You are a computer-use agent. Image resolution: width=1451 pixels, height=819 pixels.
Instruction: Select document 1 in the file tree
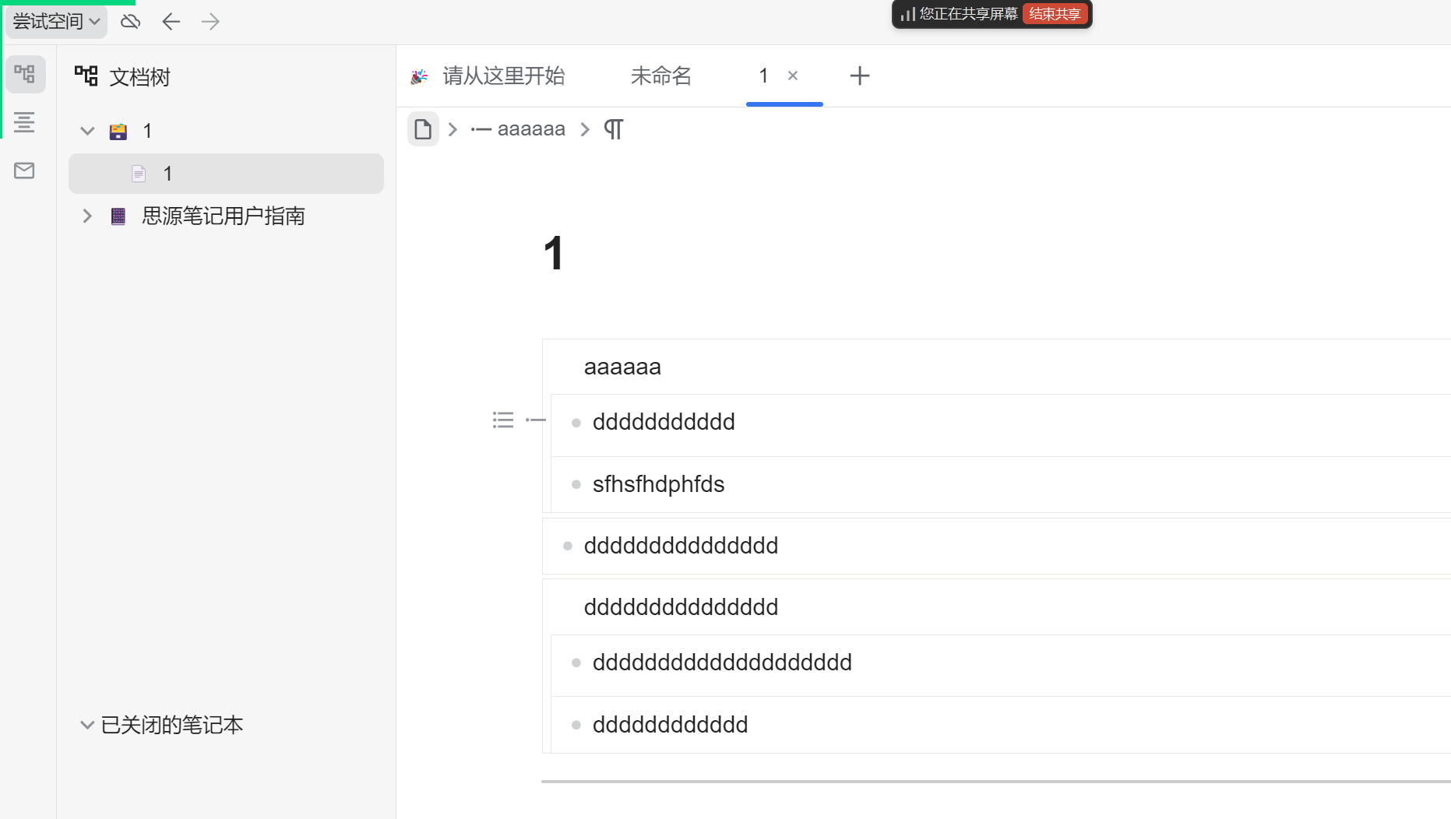[168, 173]
